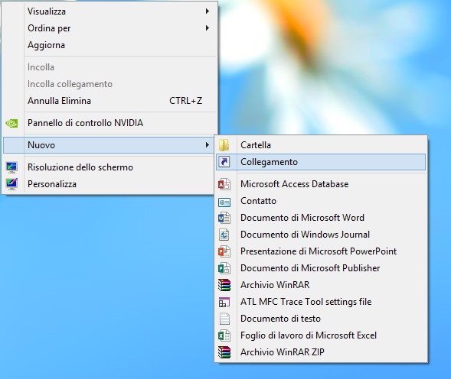
Task: Open the Ordina per menu entry
Action: pos(109,28)
